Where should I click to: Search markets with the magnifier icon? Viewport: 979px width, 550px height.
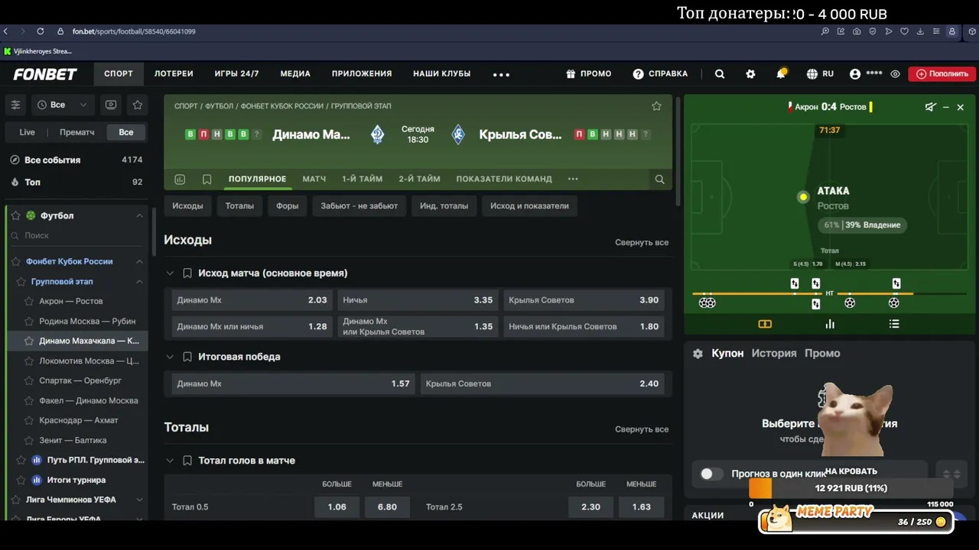click(659, 179)
